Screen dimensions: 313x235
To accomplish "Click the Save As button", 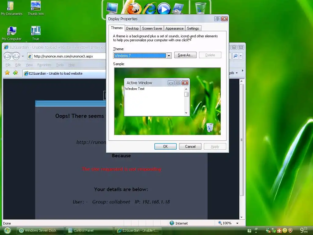I will [x=185, y=55].
